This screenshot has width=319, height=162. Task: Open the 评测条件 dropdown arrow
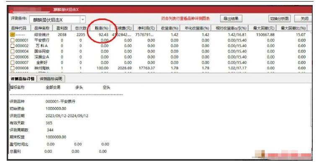(x=83, y=20)
